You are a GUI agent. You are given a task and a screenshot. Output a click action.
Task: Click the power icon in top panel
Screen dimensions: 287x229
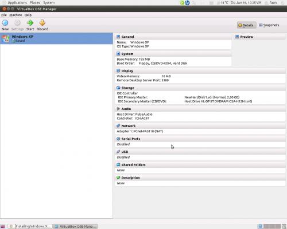pos(282,3)
